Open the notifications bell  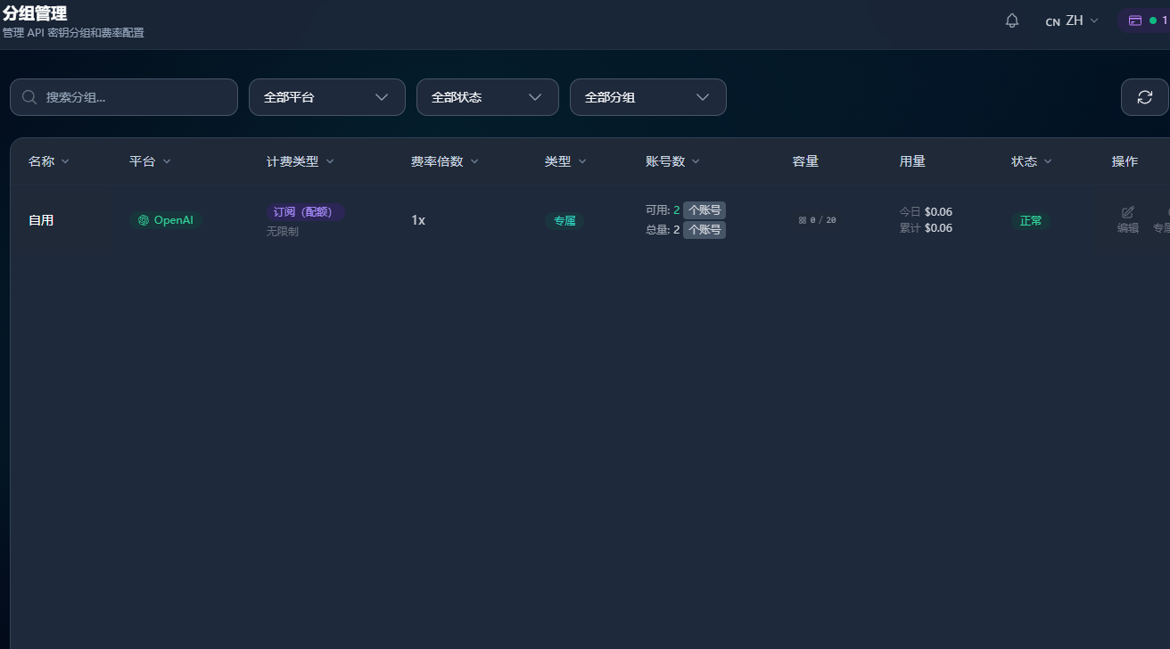pos(1011,21)
